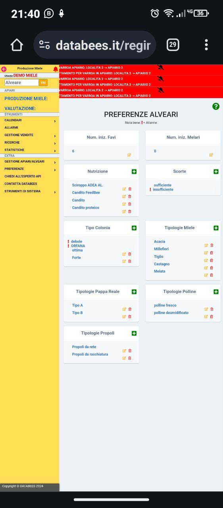223x508 pixels.
Task: Expand STRUMENTI DI SISTEMA menu
Action: pyautogui.click(x=30, y=191)
